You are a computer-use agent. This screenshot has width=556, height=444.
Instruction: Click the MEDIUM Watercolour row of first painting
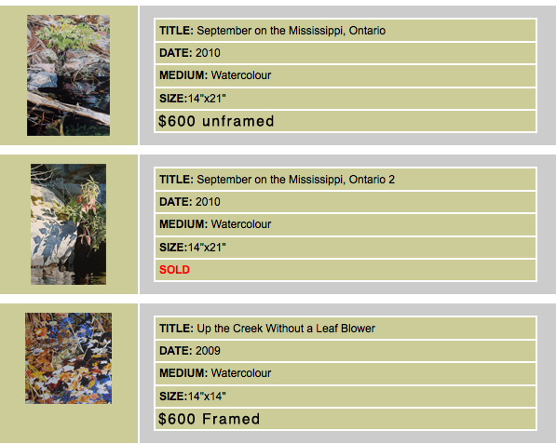[346, 75]
